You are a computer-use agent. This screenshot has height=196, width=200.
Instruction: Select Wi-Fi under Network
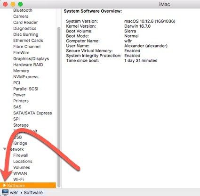[x=18, y=180]
